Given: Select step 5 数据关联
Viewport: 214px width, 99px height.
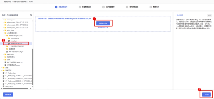Looking at the screenshot, I should [154, 7].
